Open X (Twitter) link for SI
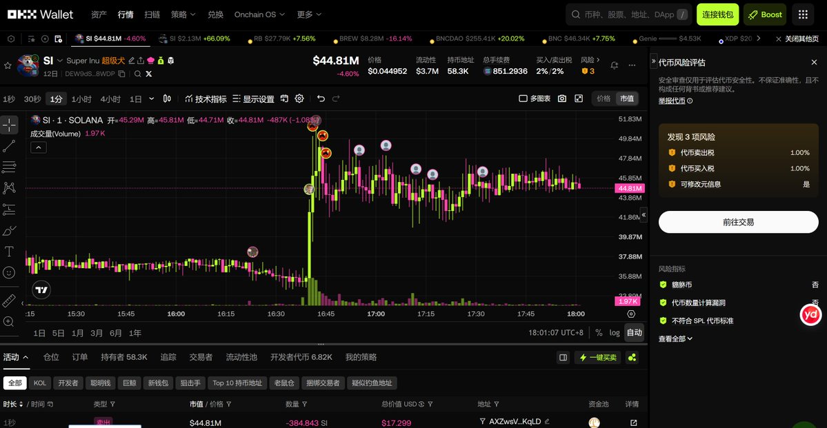 pos(149,74)
